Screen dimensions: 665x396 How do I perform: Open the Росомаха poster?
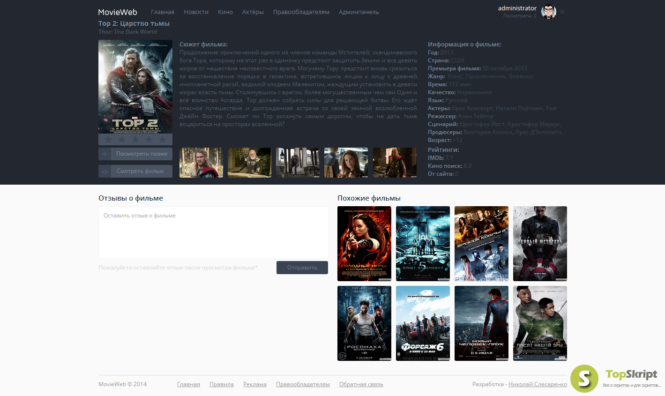pos(364,323)
